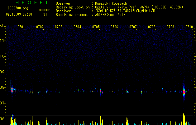Click the yellow intensity peak at 0705
The width and height of the screenshot is (196, 125).
tap(101, 120)
